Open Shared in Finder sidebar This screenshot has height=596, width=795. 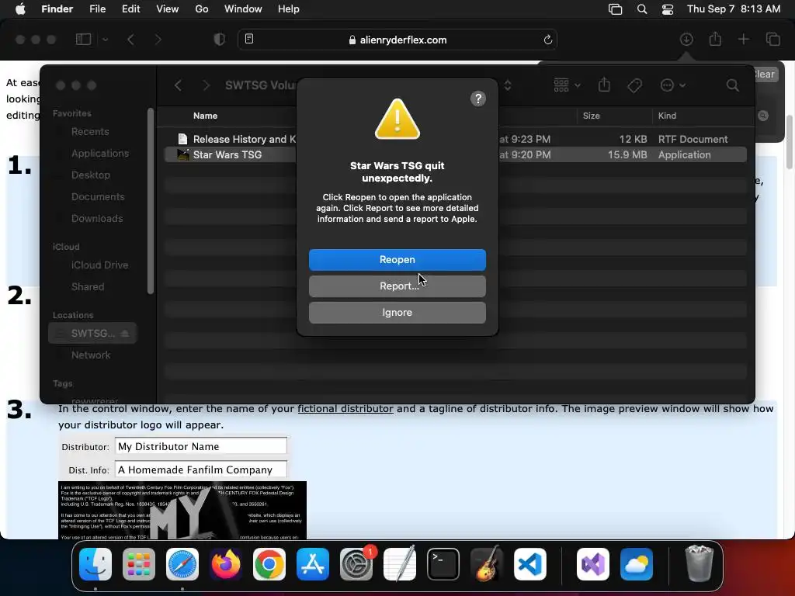coord(88,287)
